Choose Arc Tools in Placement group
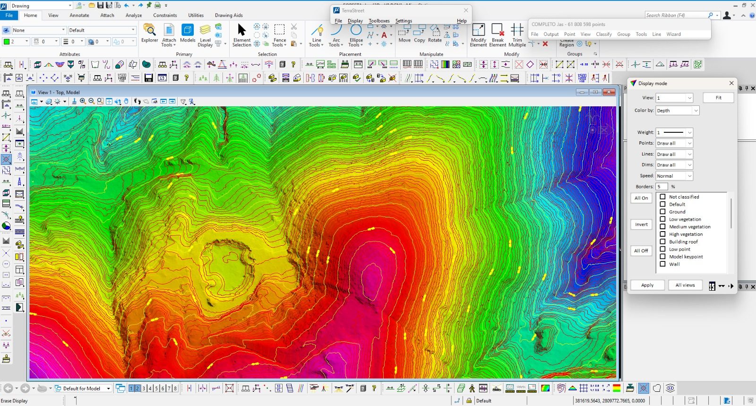This screenshot has width=756, height=406. (x=336, y=35)
